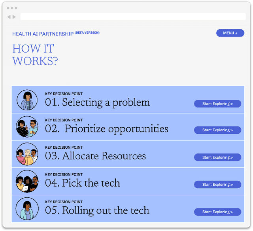
Task: Click the Selecting a problem avatar illustration
Action: (x=27, y=100)
